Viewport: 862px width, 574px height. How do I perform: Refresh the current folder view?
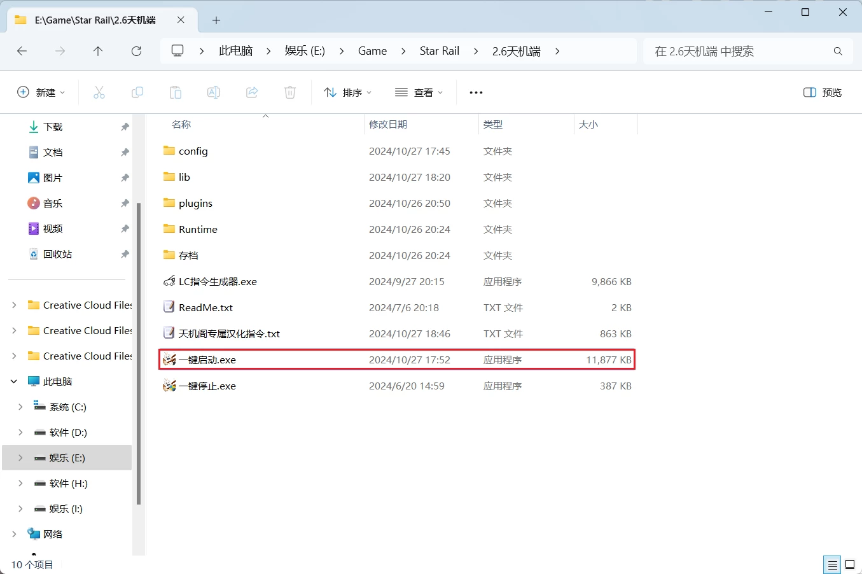tap(136, 51)
